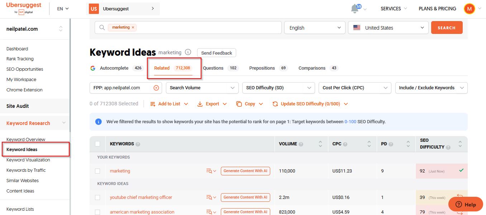This screenshot has width=486, height=215.
Task: Switch to the Autocomplete tab
Action: 116,68
